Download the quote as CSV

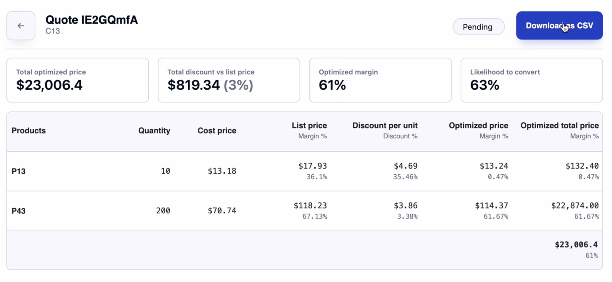(559, 26)
